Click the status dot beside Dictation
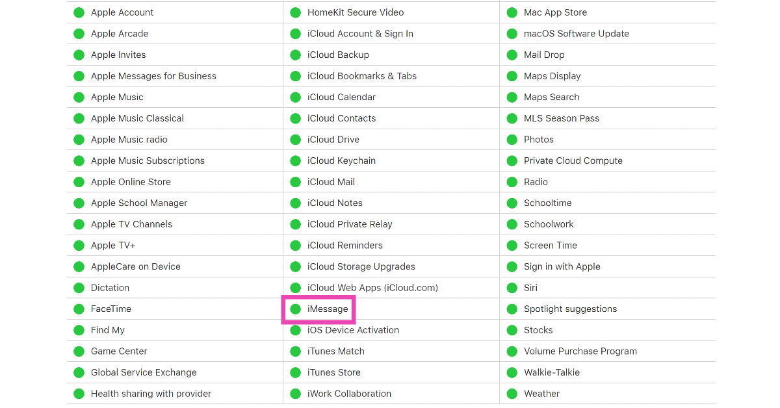 (79, 288)
